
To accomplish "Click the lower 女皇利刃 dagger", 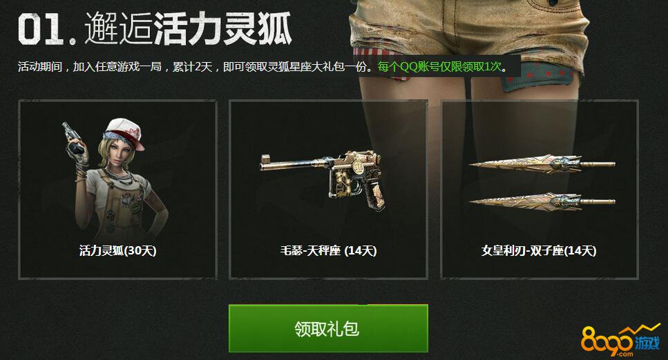I will [x=541, y=201].
